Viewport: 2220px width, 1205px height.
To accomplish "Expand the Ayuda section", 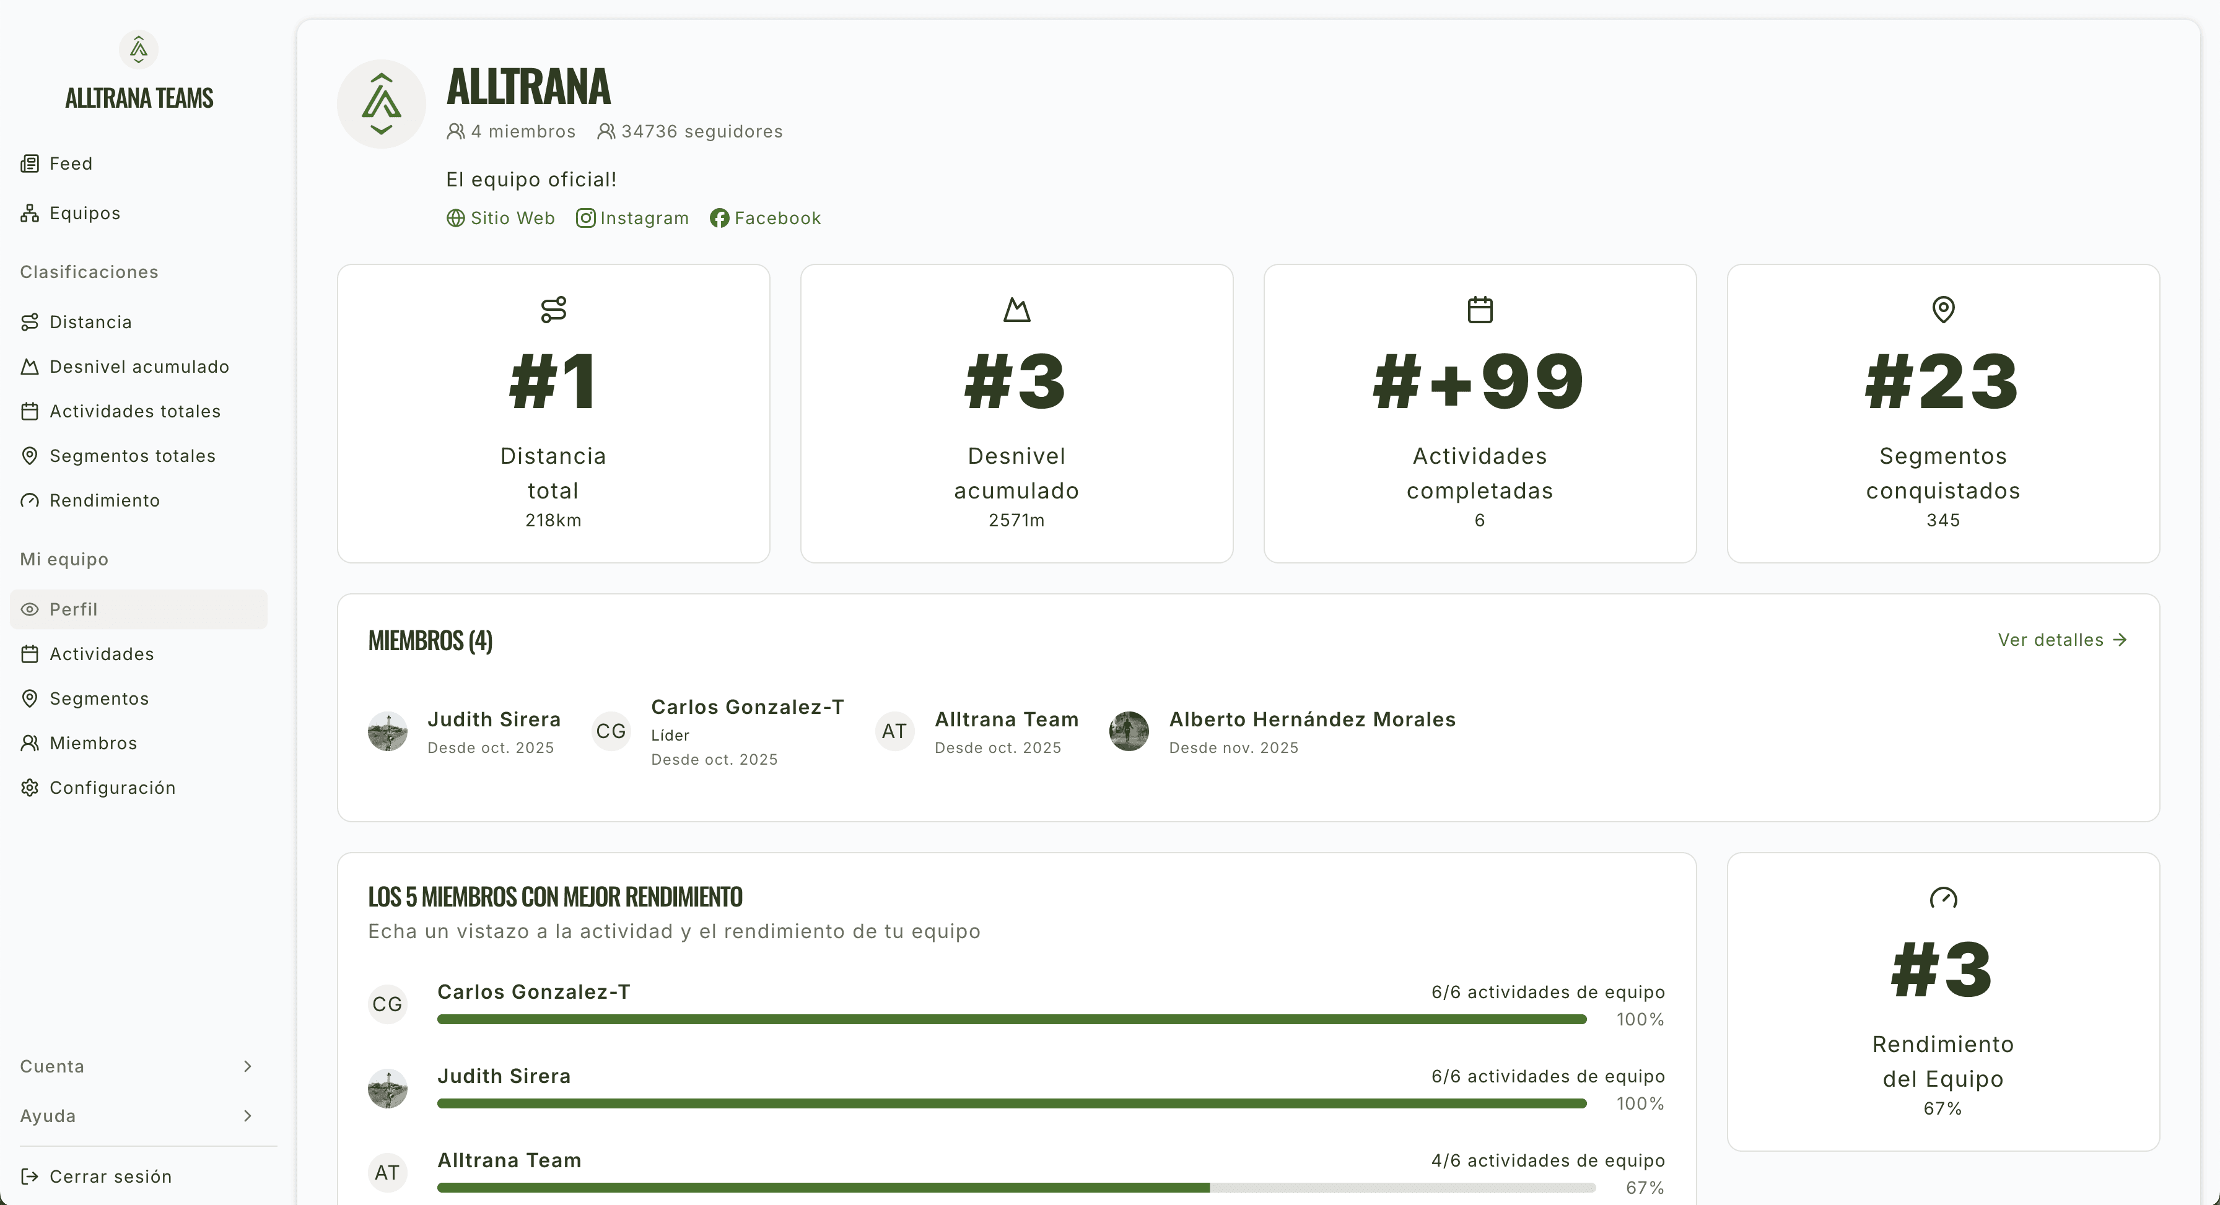I will [x=138, y=1115].
